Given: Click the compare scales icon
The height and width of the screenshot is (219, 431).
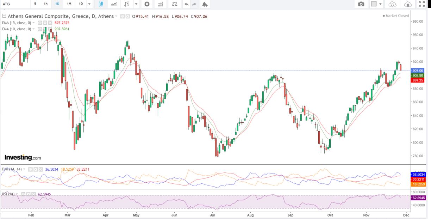Looking at the screenshot, I should 174,4.
